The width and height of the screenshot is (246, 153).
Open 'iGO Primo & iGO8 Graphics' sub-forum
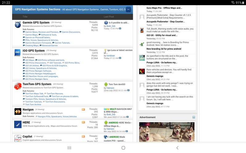(55, 65)
